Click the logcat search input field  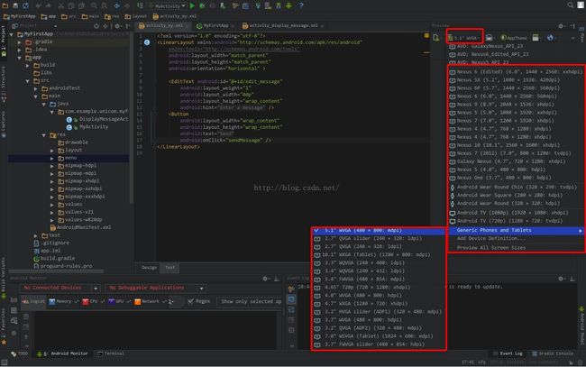pyautogui.click(x=177, y=301)
